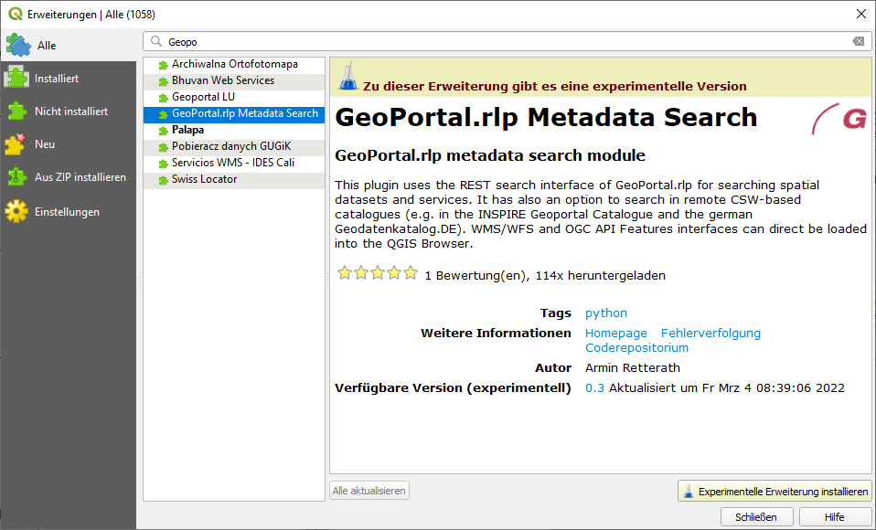Screen dimensions: 876x530
Task: Click the plugin icon beside Geoportal LU
Action: 163,99
